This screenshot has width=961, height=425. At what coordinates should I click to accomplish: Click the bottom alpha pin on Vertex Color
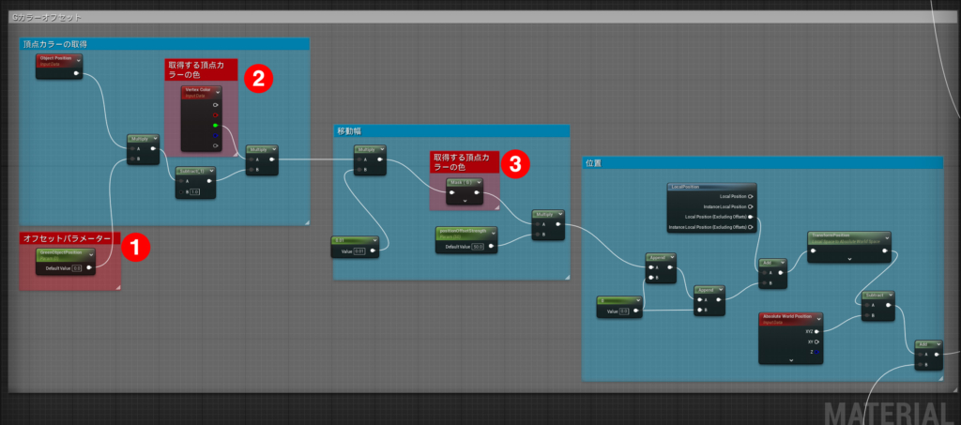[x=215, y=145]
